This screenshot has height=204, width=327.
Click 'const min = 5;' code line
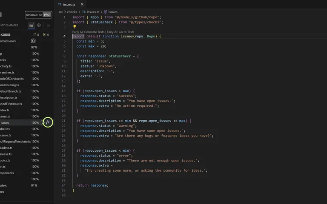click(x=90, y=41)
